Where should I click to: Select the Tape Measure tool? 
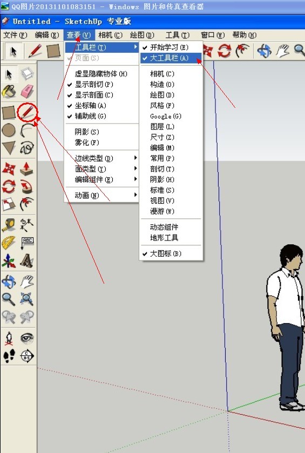pos(9,225)
